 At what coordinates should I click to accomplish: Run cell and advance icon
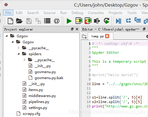pos(88,21)
